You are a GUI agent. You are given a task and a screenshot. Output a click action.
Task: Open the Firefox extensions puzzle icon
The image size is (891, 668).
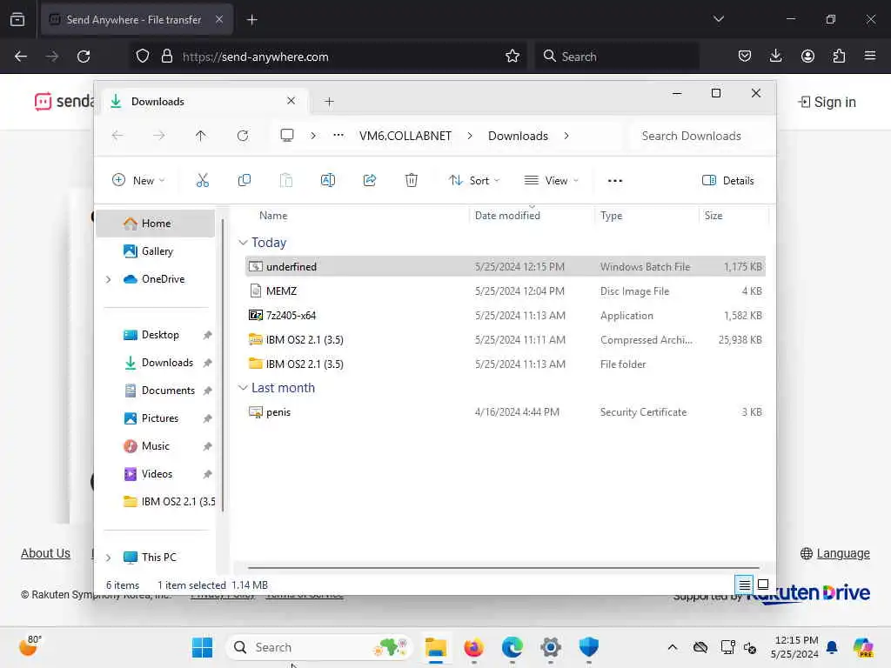coord(839,56)
